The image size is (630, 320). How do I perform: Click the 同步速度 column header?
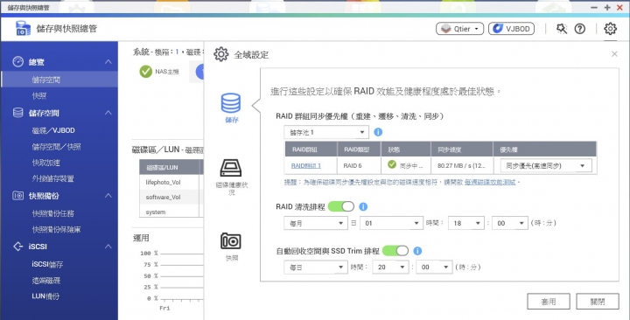(462, 150)
